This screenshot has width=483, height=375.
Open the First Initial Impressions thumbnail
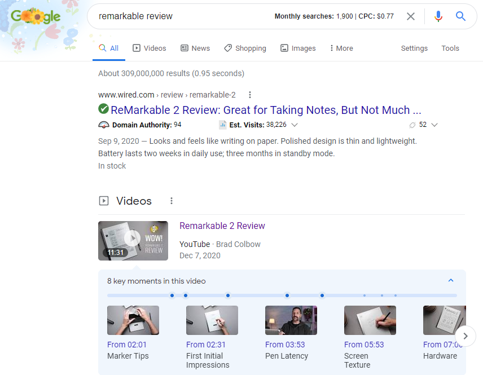pos(212,320)
